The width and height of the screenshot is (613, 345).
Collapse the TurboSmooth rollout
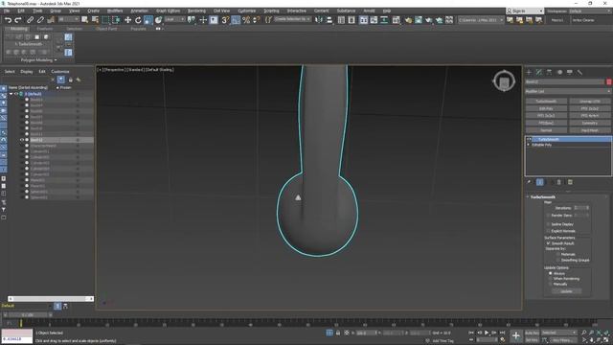(x=528, y=196)
